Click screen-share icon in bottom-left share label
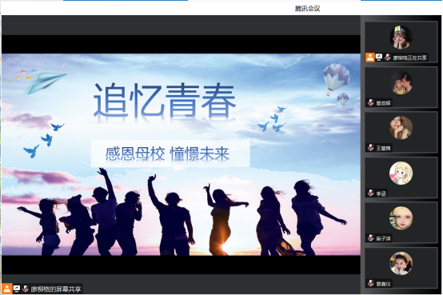 click(17, 289)
